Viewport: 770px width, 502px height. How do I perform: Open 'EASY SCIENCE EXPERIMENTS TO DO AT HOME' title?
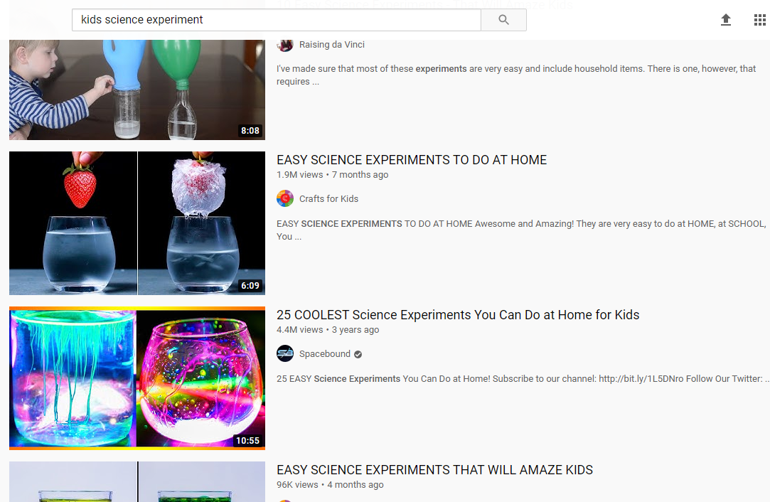click(412, 160)
